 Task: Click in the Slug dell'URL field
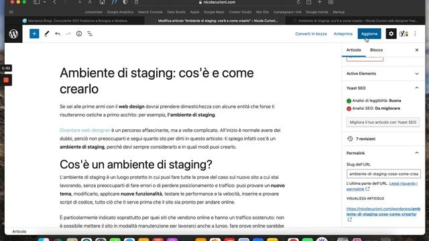(383, 174)
